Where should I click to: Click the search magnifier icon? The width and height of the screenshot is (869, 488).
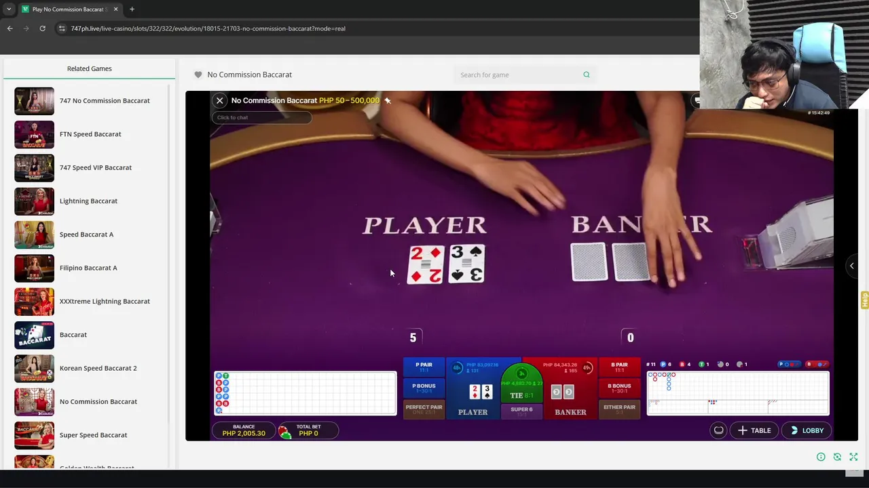587,75
